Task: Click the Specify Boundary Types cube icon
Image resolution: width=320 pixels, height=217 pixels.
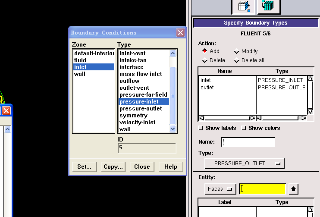Action: (x=245, y=6)
